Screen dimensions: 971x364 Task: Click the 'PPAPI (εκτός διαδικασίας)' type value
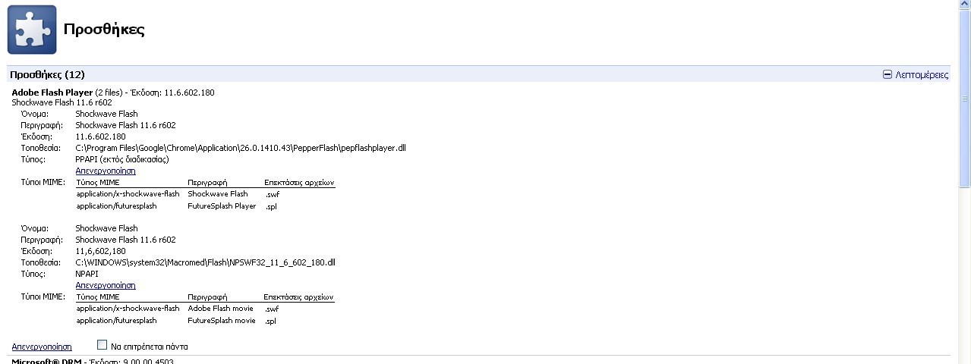[x=122, y=160]
